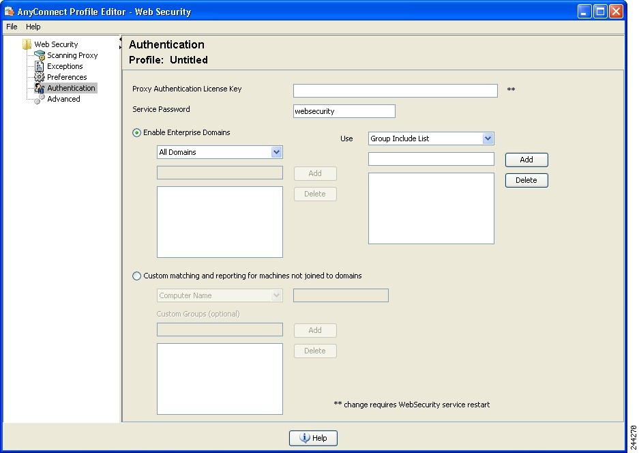Click the info icon on Help button
The width and height of the screenshot is (639, 453).
[x=304, y=437]
